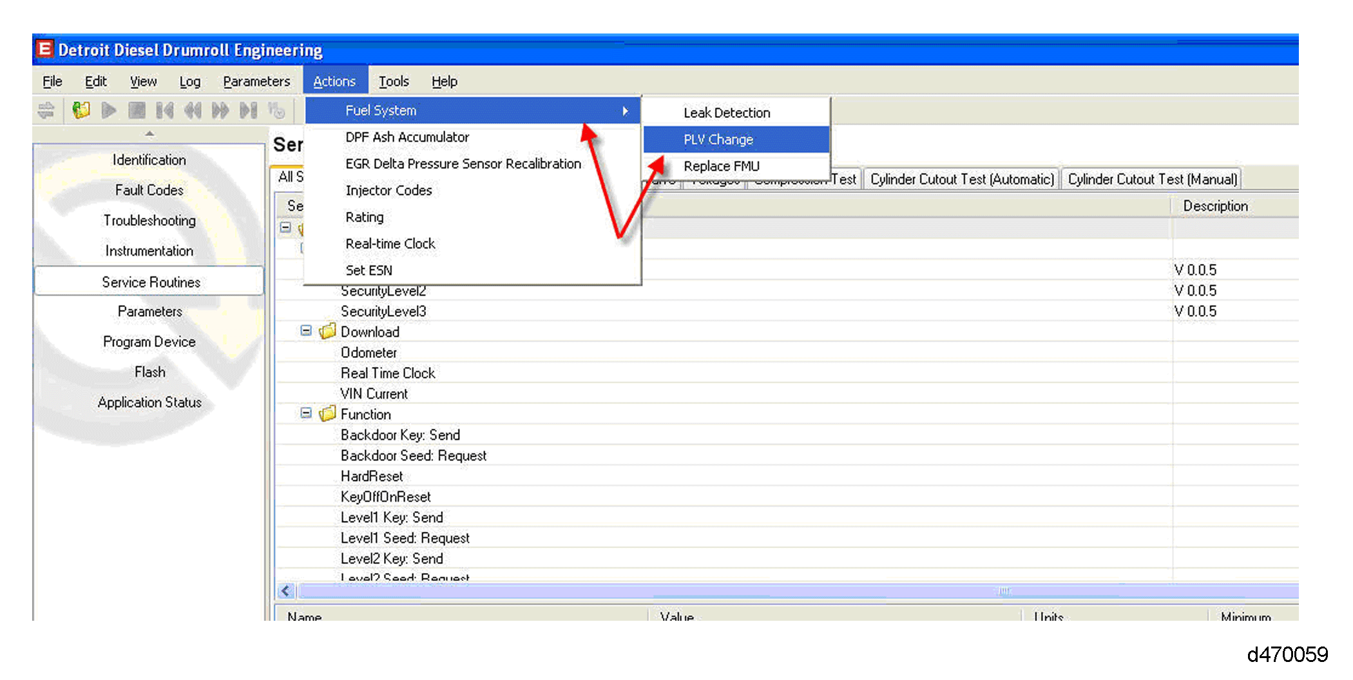Click the Download folder icon in tree

pyautogui.click(x=328, y=331)
